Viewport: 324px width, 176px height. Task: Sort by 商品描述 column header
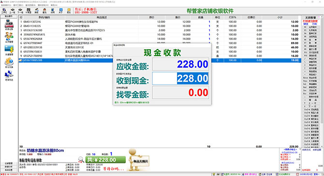tap(102, 17)
